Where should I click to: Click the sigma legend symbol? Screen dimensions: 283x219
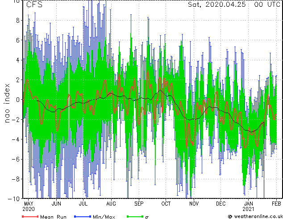pos(147,217)
